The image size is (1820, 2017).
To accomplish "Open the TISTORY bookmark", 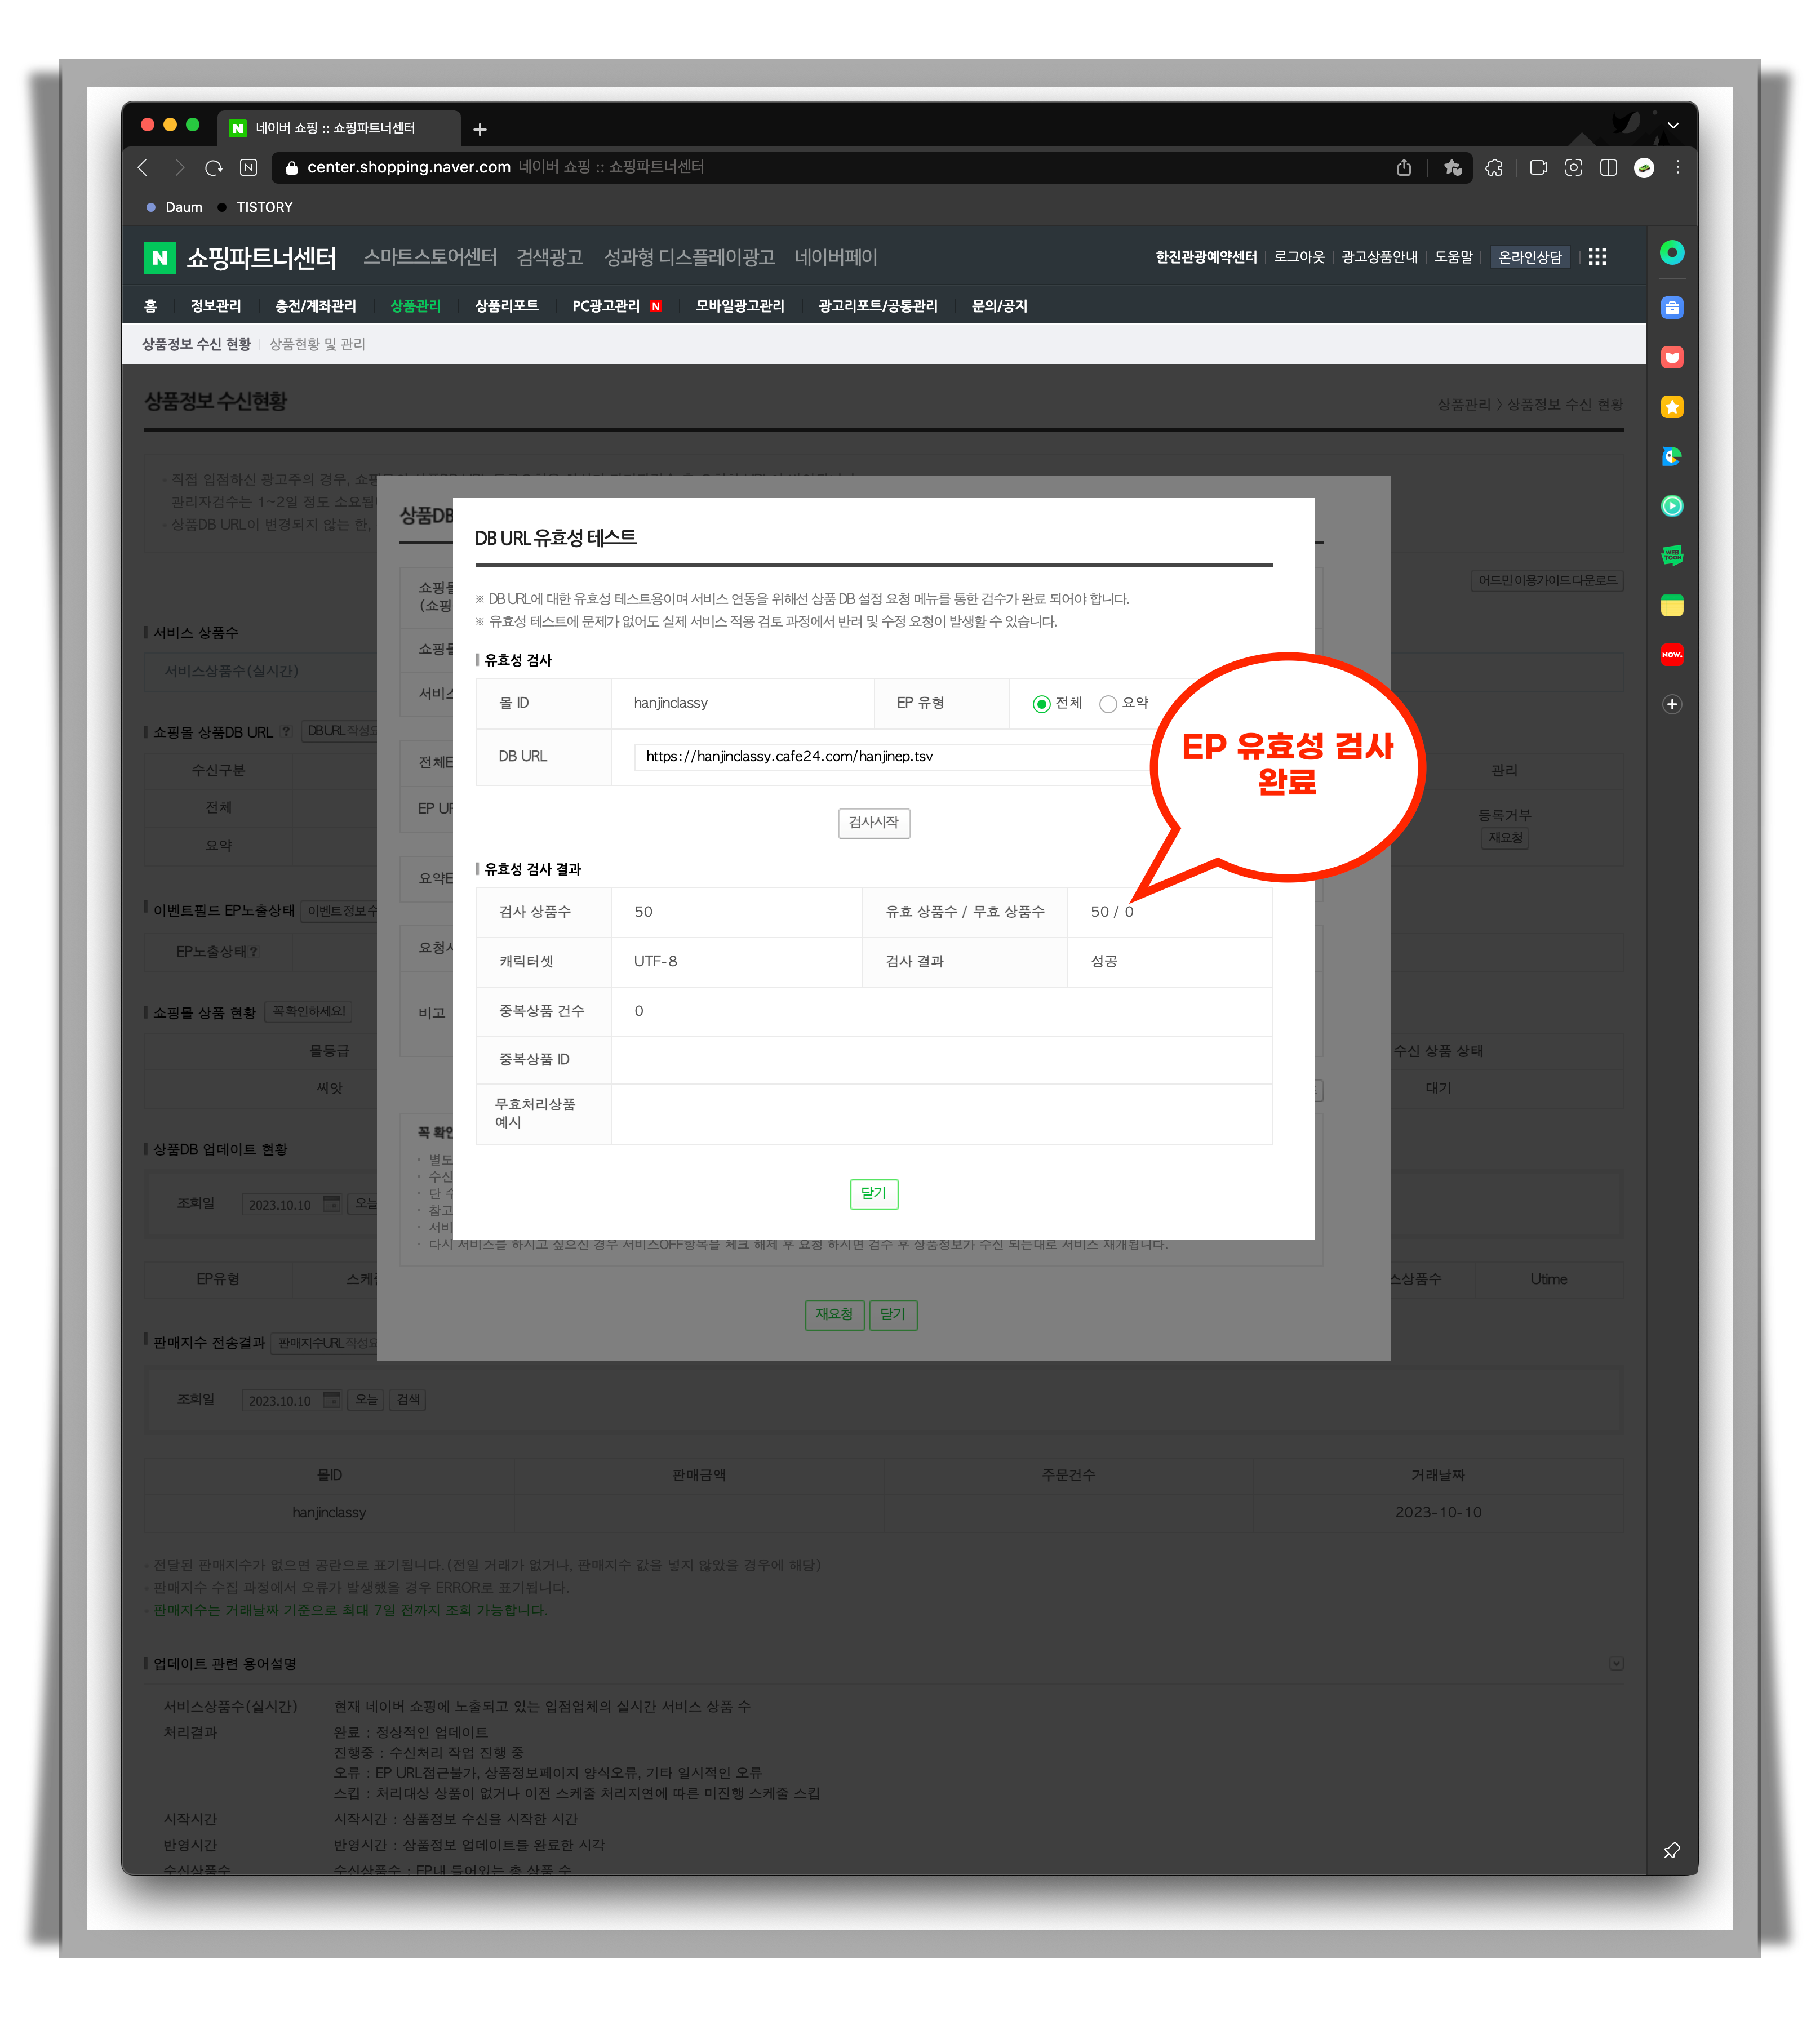I will 255,207.
